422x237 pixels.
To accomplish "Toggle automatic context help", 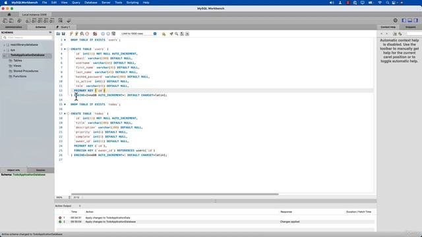I will coord(400,34).
